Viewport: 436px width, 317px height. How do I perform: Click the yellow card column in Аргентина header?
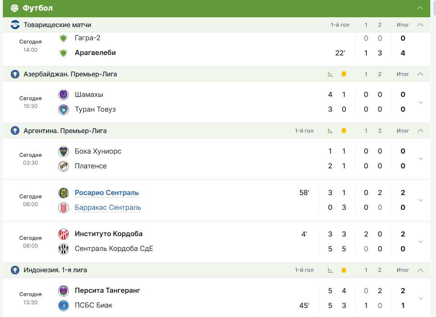click(x=344, y=131)
